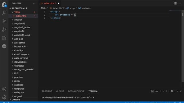Open the Manage gear icon
The height and width of the screenshot is (103, 184).
coord(4,97)
